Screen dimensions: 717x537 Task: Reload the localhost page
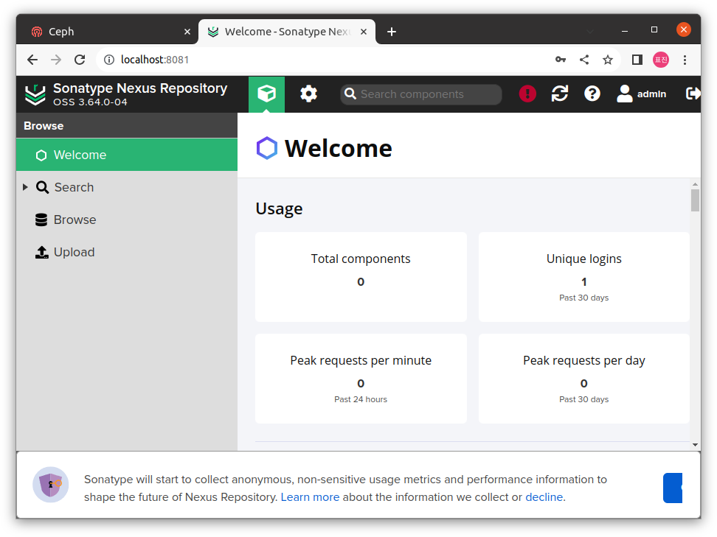point(80,60)
